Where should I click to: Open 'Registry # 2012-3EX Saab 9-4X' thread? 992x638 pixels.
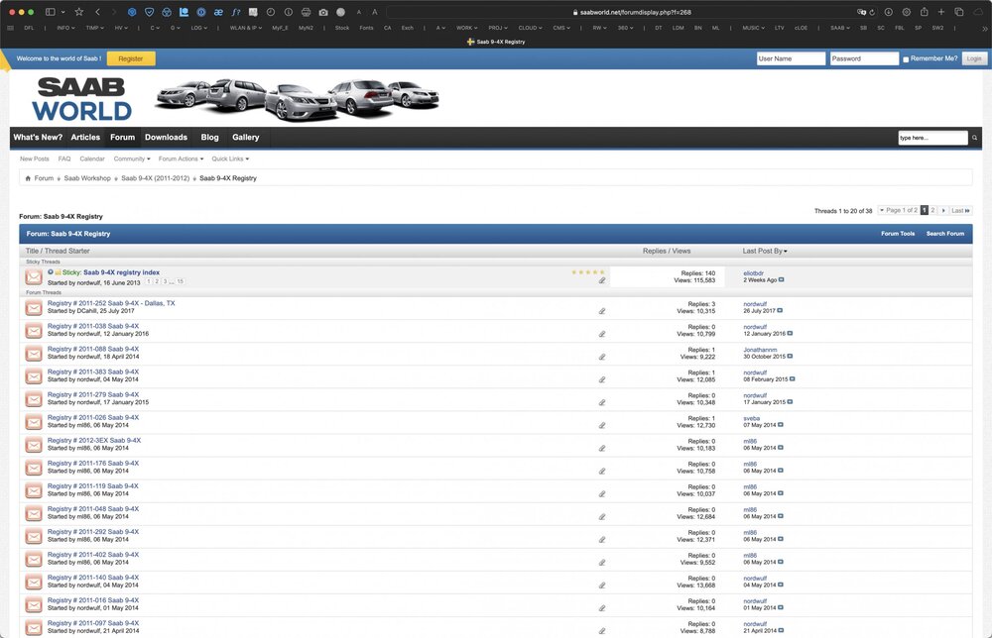tap(94, 440)
